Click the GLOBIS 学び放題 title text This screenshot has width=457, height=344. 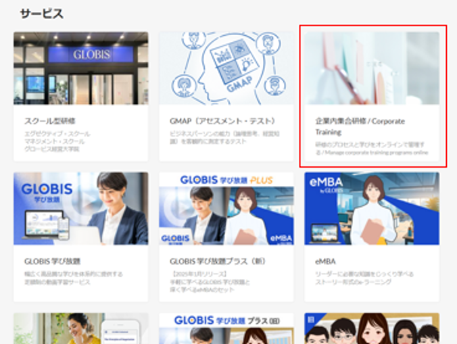coord(53,262)
